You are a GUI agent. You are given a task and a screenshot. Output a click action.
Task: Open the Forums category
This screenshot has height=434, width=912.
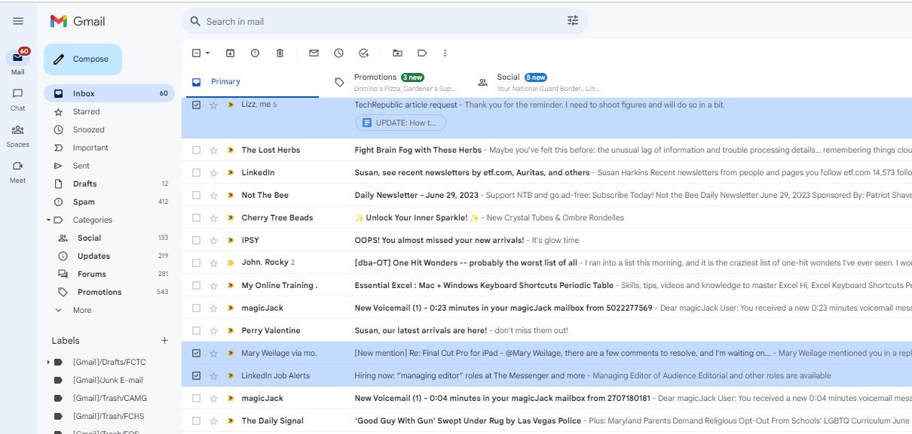(109, 274)
